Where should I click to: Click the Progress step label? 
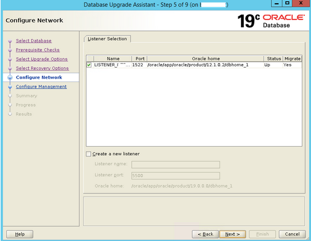[x=26, y=105]
